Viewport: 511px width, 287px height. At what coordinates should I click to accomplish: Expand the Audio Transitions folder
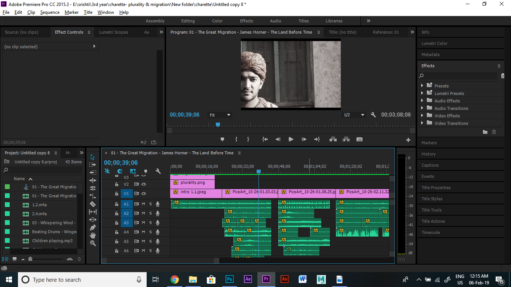[x=422, y=108]
